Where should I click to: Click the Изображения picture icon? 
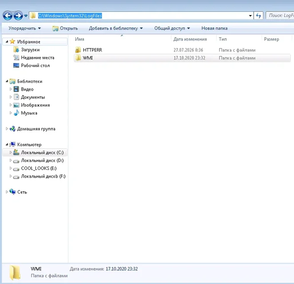pyautogui.click(x=16, y=105)
